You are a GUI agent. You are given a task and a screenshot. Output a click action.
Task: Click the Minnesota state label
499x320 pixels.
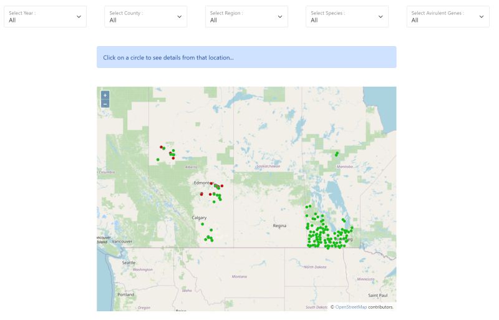[366, 279]
